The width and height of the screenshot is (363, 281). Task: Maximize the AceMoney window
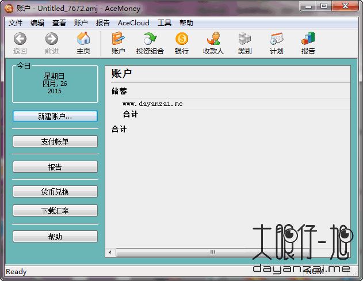click(x=324, y=6)
